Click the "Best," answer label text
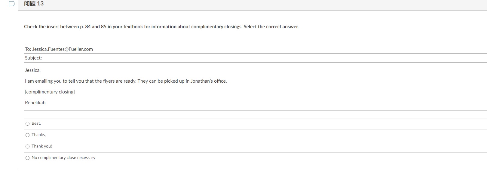The height and width of the screenshot is (174, 487). pos(36,124)
